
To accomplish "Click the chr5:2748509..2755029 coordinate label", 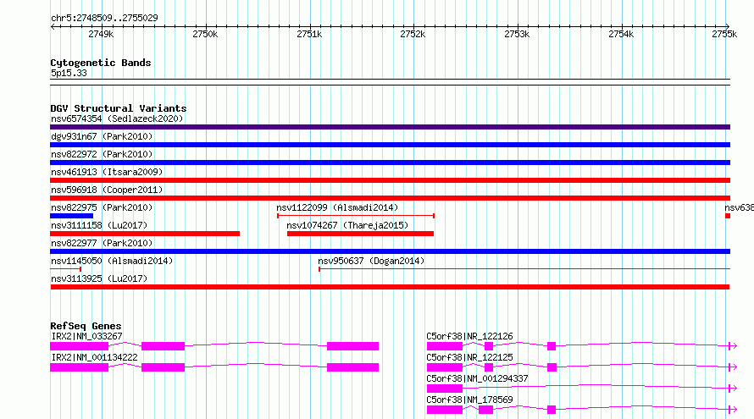I will (x=104, y=18).
